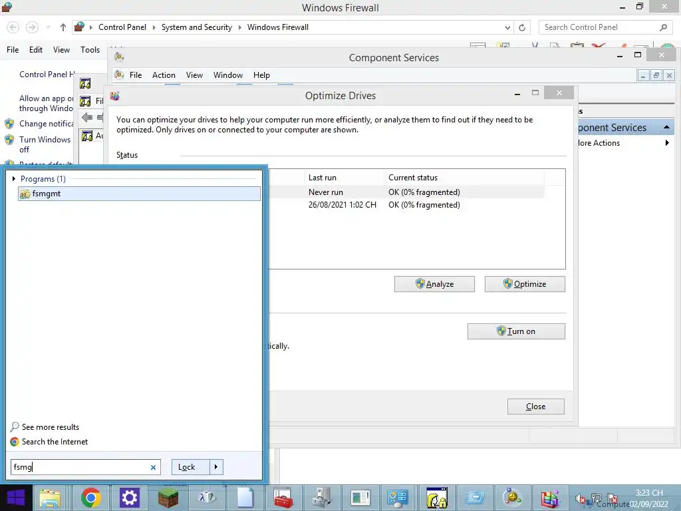Go up one level in Control Panel
681x511 pixels.
click(63, 27)
